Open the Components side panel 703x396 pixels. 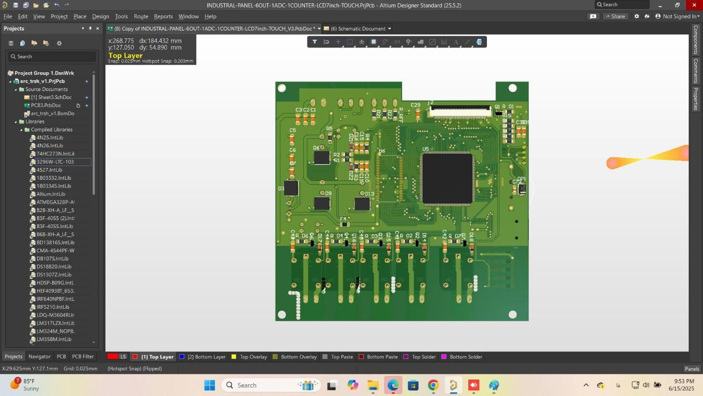pyautogui.click(x=696, y=39)
